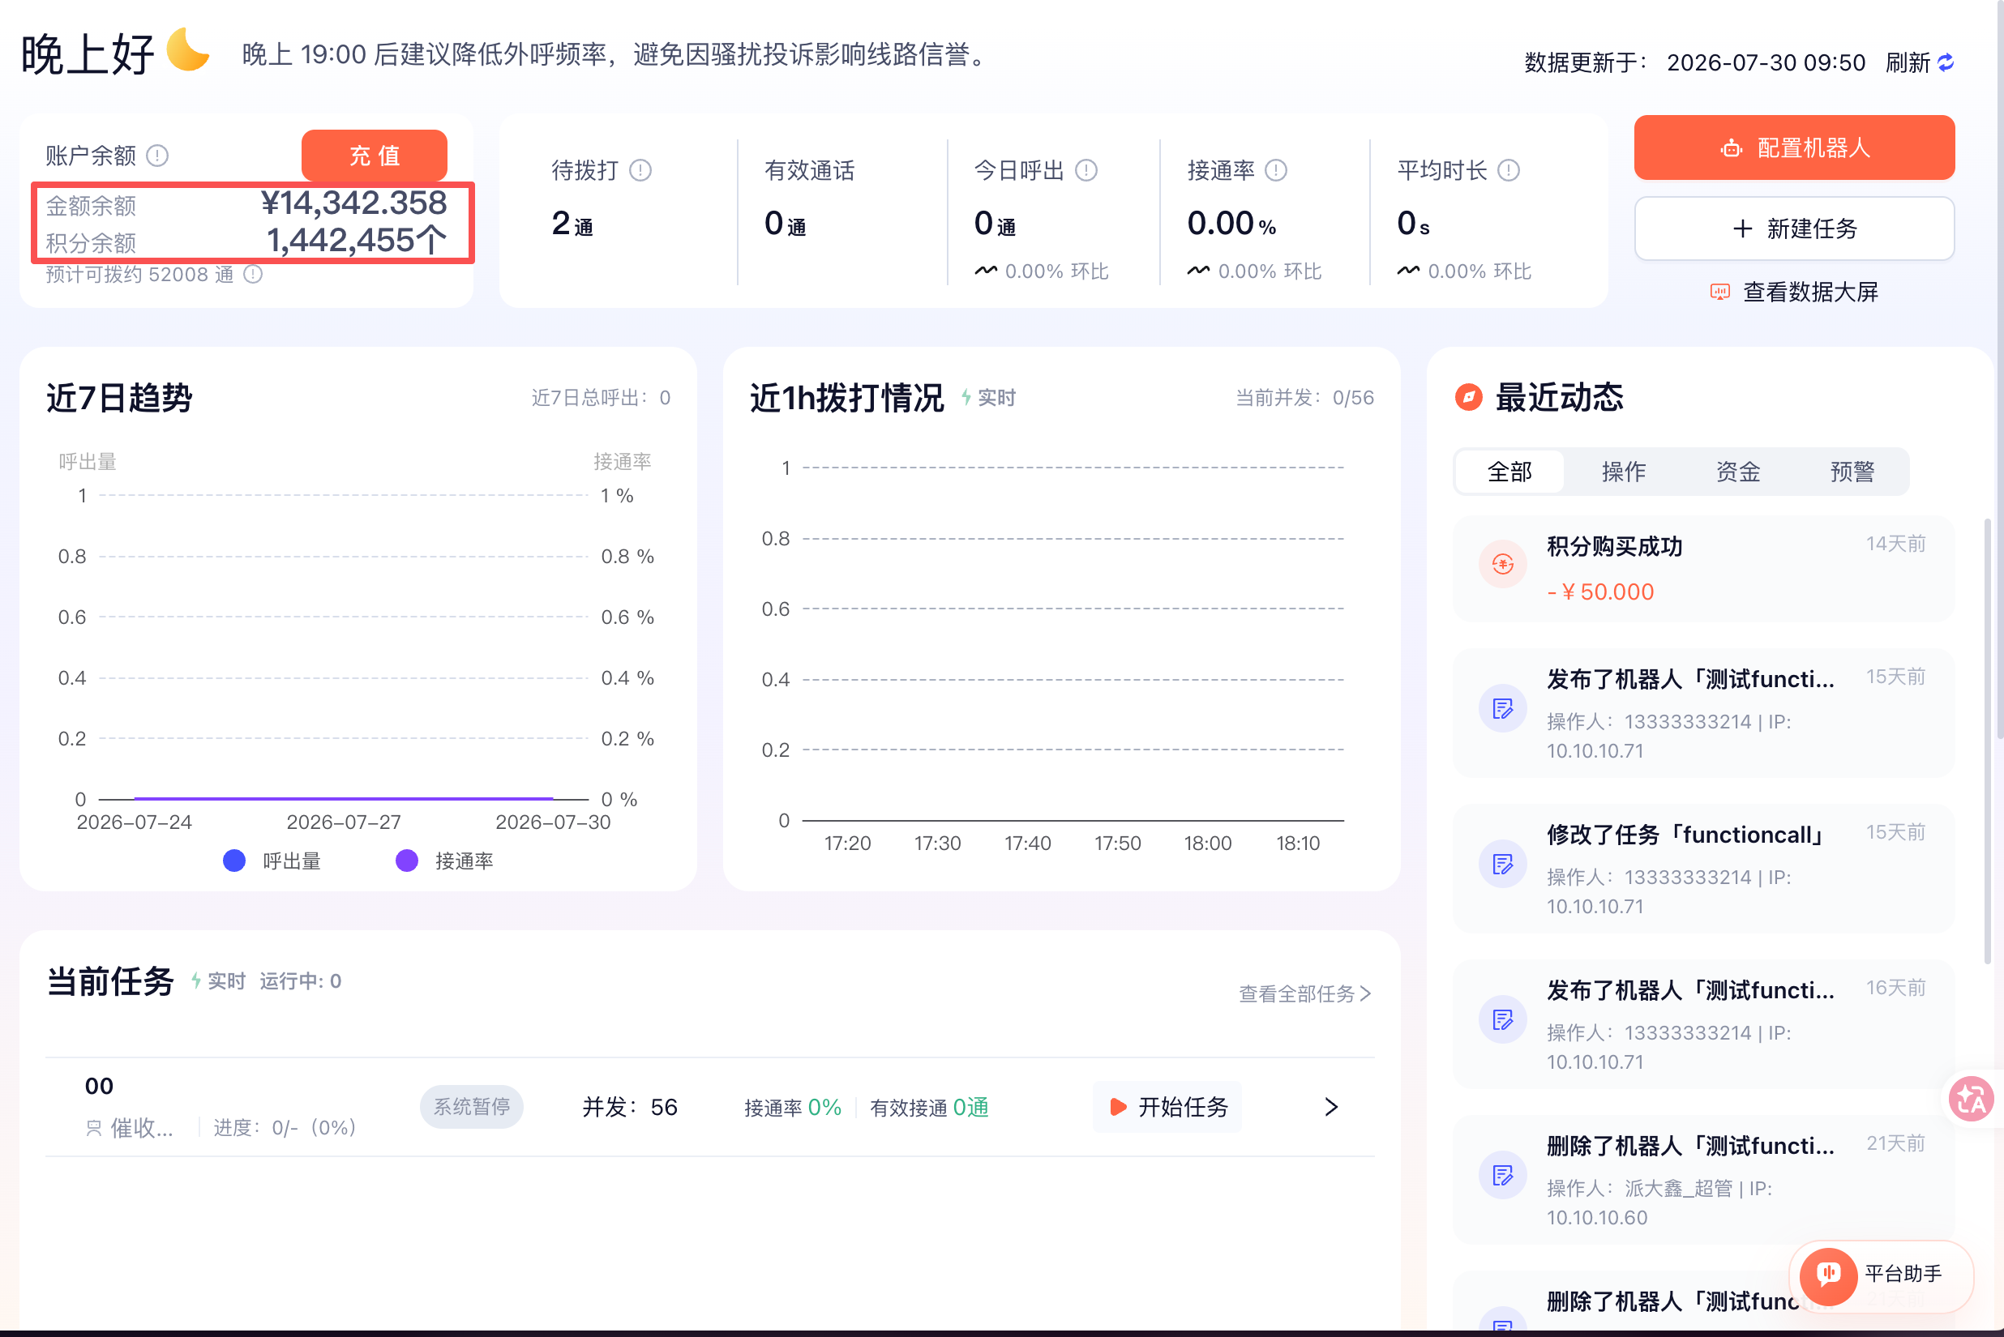
Task: Click the 充值 recharge button
Action: pos(375,156)
